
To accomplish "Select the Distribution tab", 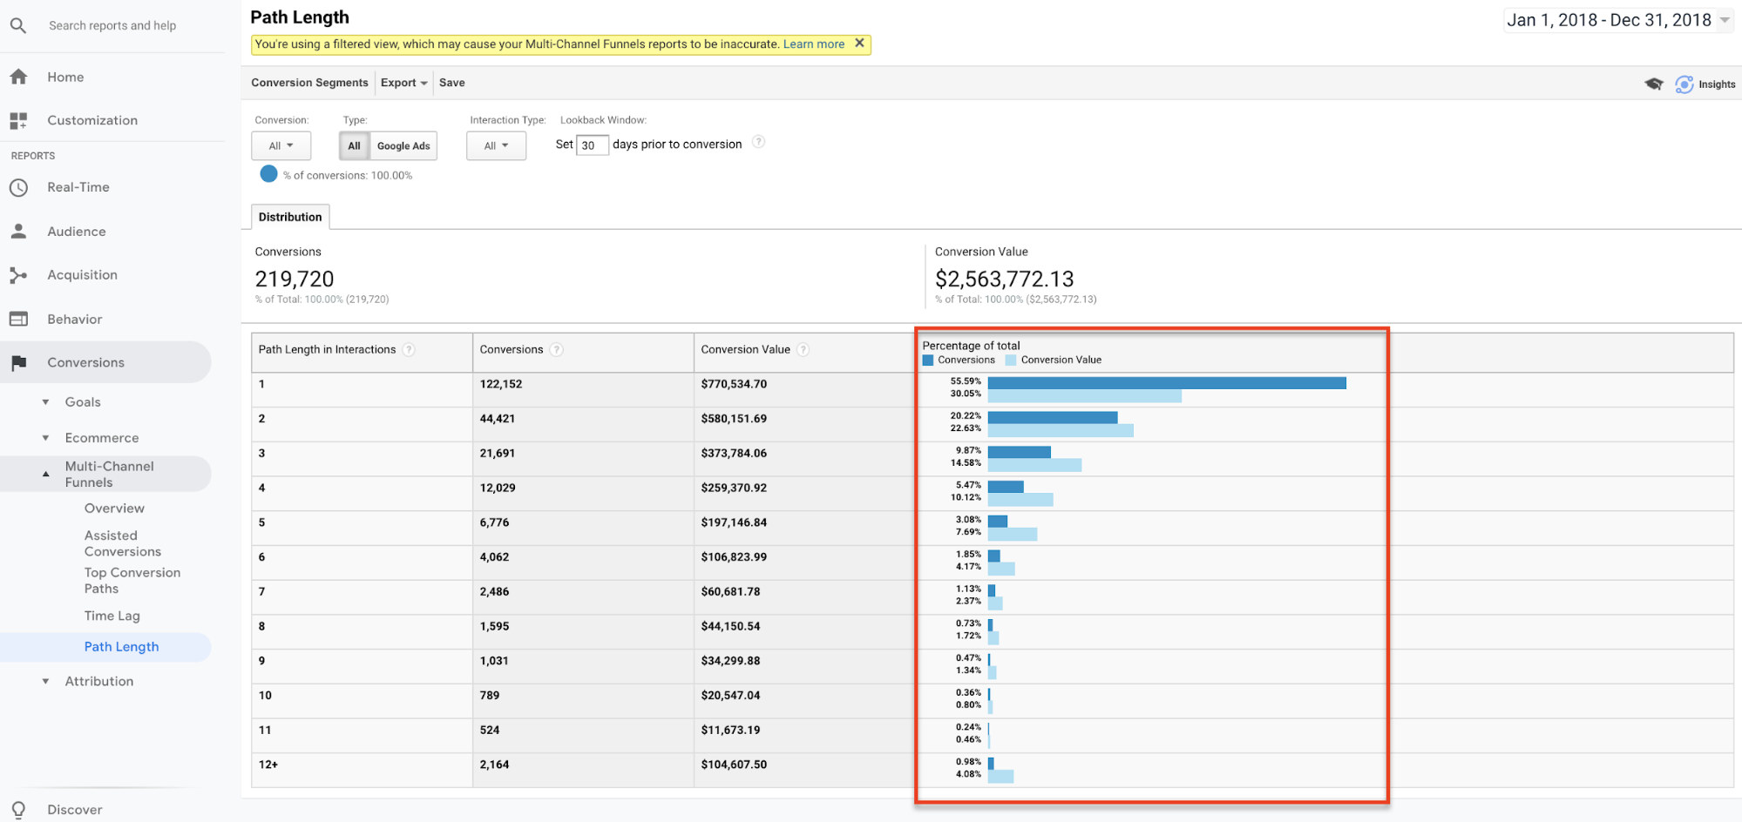I will 290,217.
